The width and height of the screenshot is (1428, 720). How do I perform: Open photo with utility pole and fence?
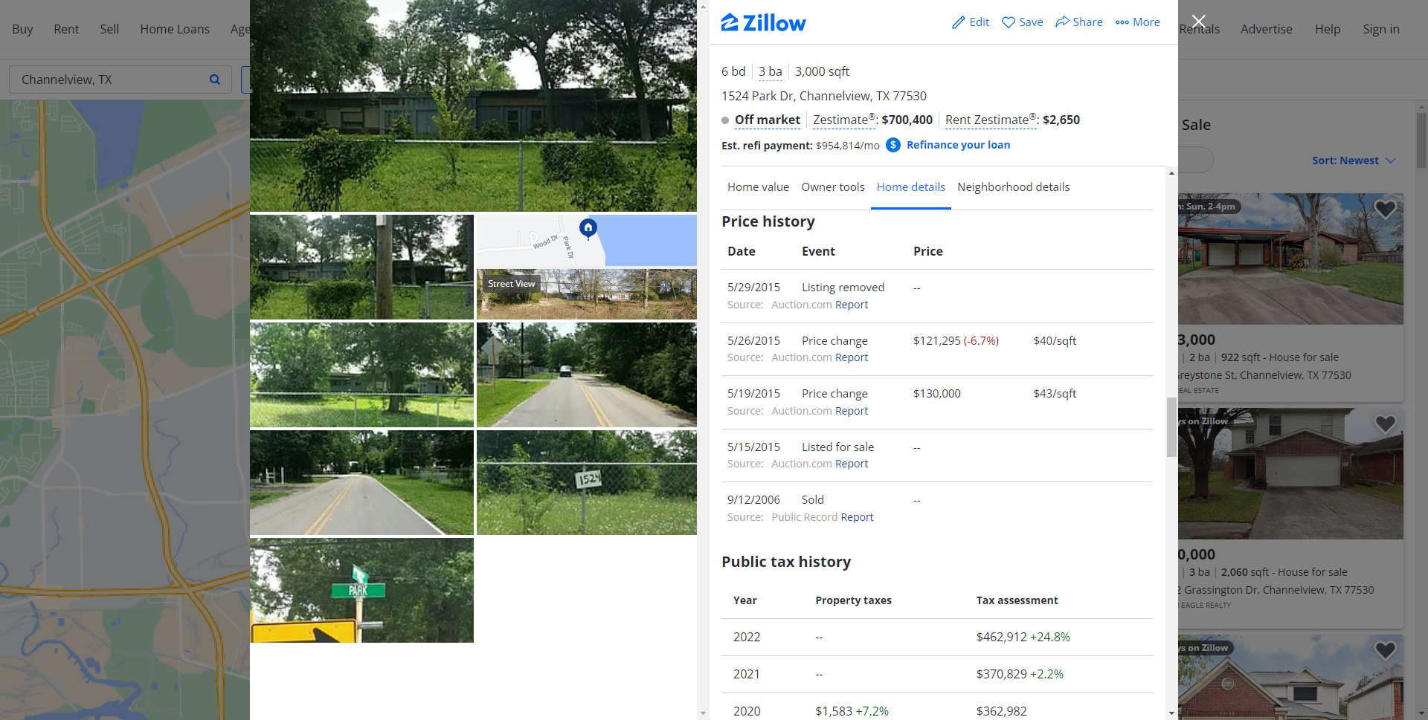coord(361,267)
